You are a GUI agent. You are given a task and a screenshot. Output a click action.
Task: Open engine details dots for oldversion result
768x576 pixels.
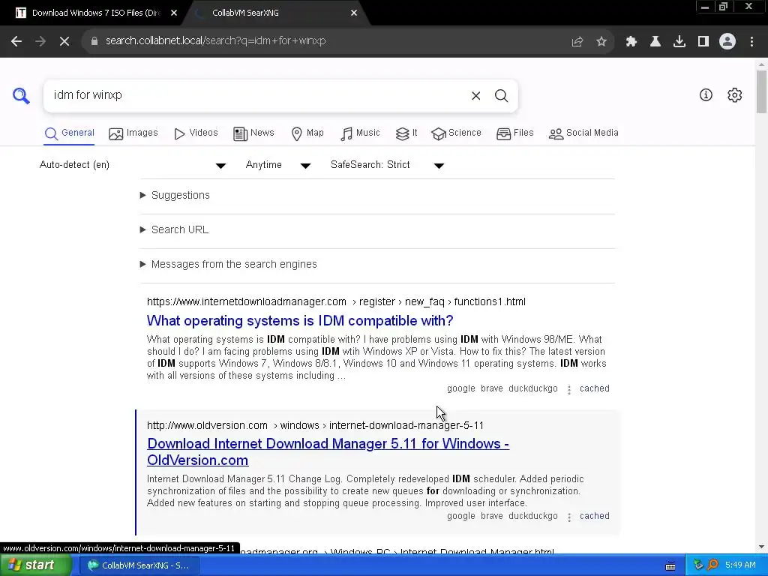coord(569,517)
